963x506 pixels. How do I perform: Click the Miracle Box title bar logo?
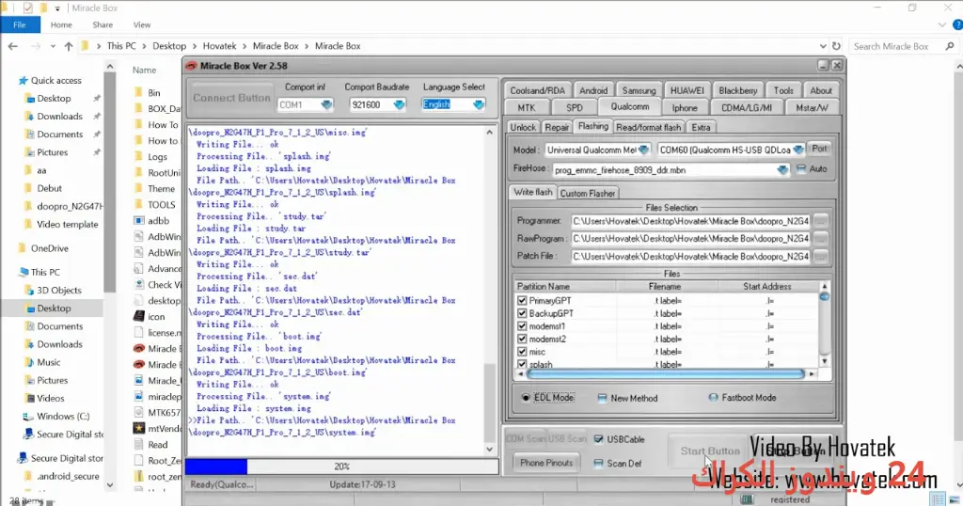(x=191, y=66)
